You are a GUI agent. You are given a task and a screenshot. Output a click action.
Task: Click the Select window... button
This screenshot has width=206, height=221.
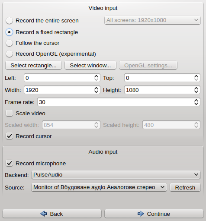point(90,65)
